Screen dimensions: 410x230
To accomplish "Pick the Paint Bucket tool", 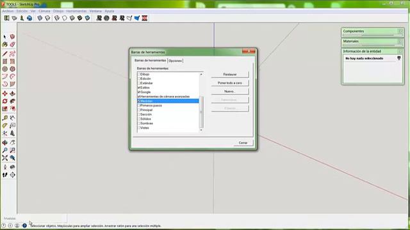I will 4,45.
